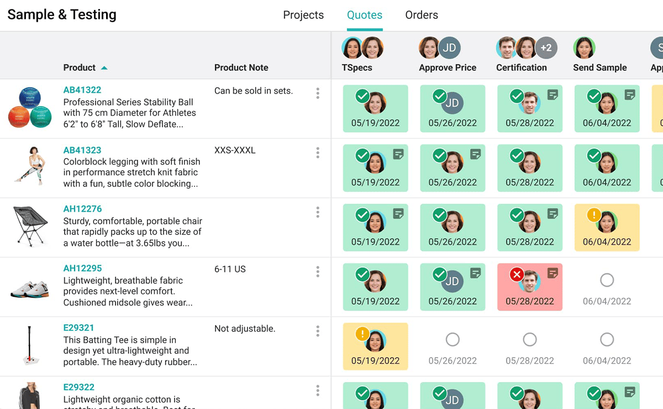Click the green checkmark on AB41322 TSpecs status
This screenshot has height=409, width=663.
click(x=362, y=96)
